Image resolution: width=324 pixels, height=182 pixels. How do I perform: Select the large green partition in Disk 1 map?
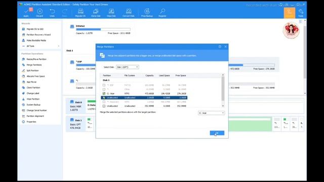(250, 124)
